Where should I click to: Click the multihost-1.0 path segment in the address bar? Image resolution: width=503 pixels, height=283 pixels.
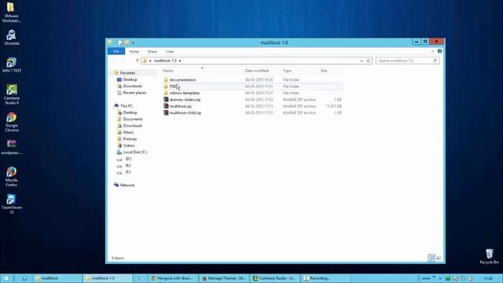click(165, 61)
